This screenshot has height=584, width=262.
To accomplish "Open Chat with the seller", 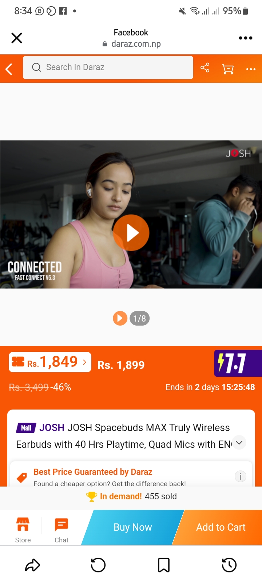I will pyautogui.click(x=61, y=530).
